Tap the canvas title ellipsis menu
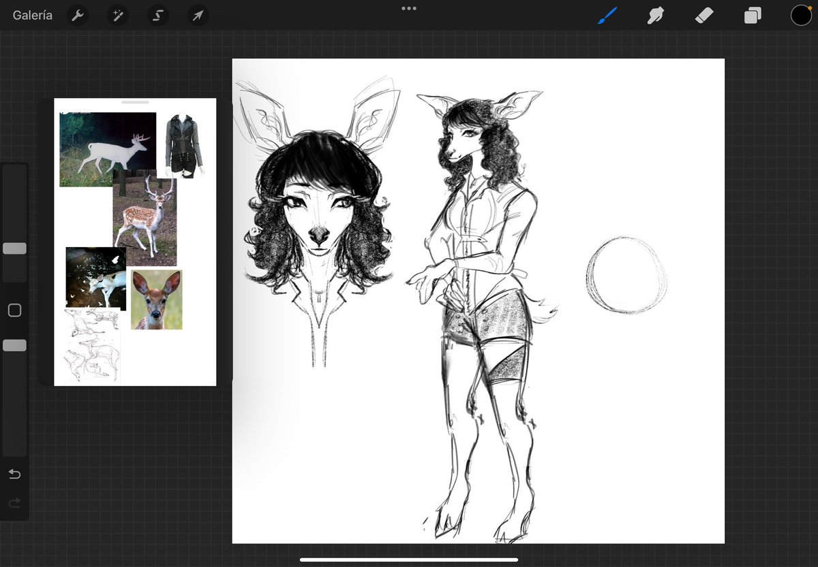The width and height of the screenshot is (818, 567). (408, 9)
